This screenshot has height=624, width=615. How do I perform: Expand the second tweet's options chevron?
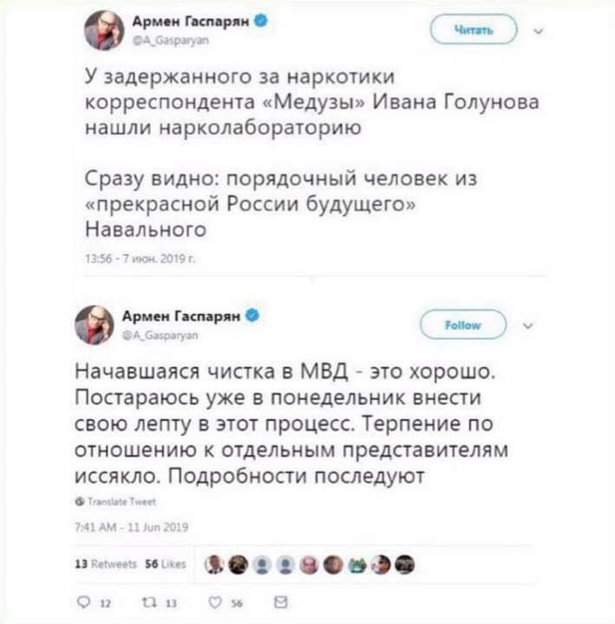pyautogui.click(x=530, y=327)
